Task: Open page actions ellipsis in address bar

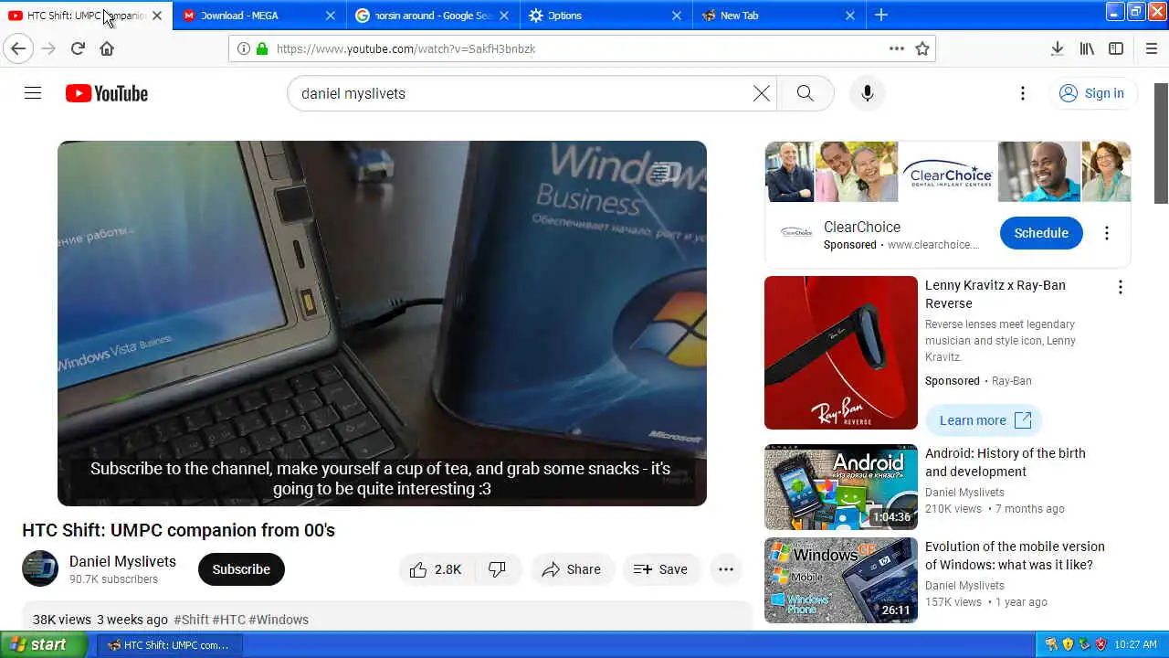Action: (x=897, y=48)
